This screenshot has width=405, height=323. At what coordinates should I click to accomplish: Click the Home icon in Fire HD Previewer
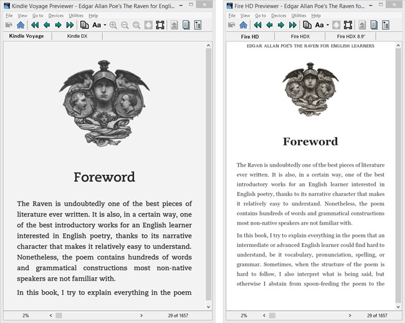click(243, 25)
